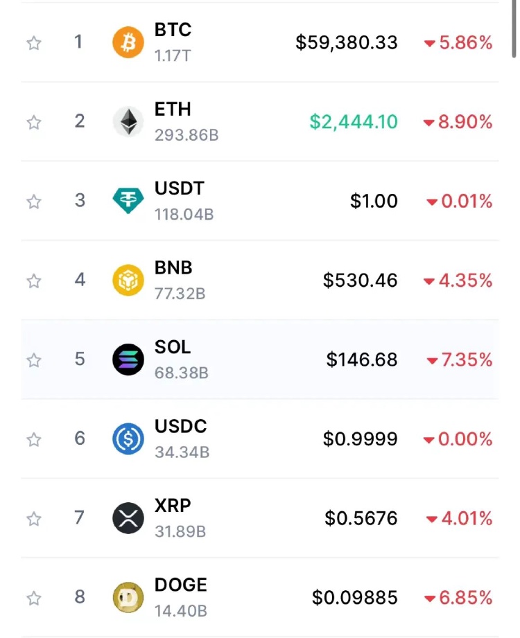Select the ETH price $2,444.10
This screenshot has height=638, width=520.
354,122
